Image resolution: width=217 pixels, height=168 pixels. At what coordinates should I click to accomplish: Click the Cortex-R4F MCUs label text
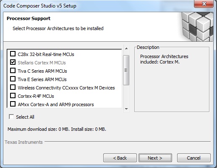[36, 96]
